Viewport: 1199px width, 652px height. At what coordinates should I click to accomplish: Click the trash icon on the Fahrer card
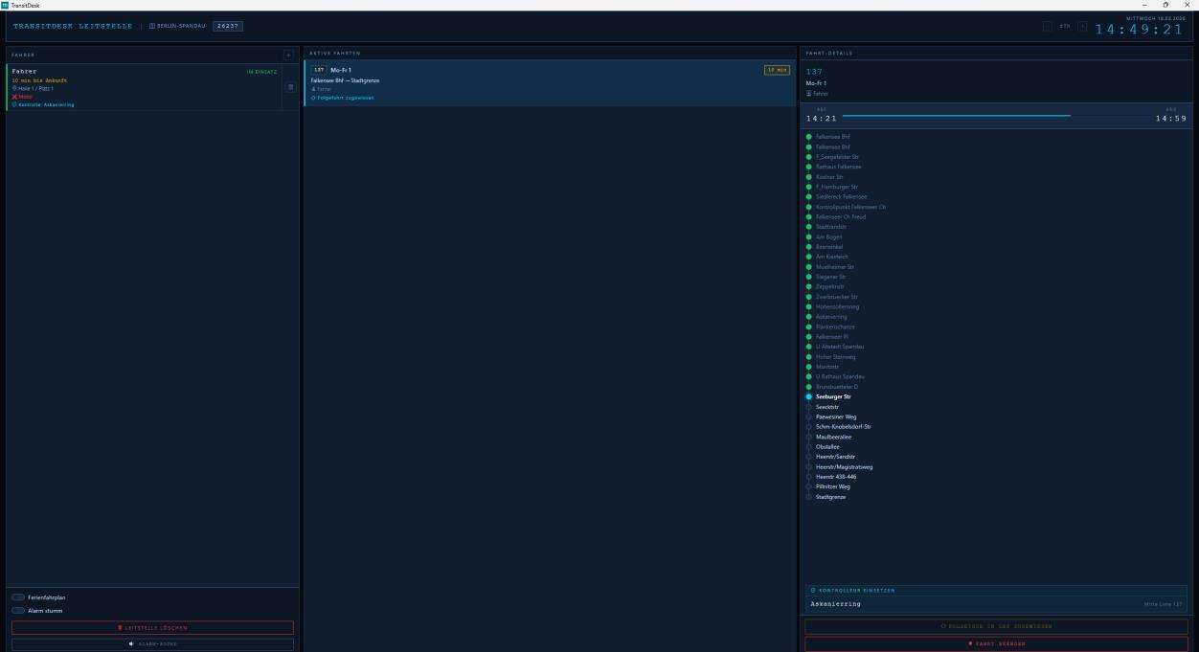point(290,87)
